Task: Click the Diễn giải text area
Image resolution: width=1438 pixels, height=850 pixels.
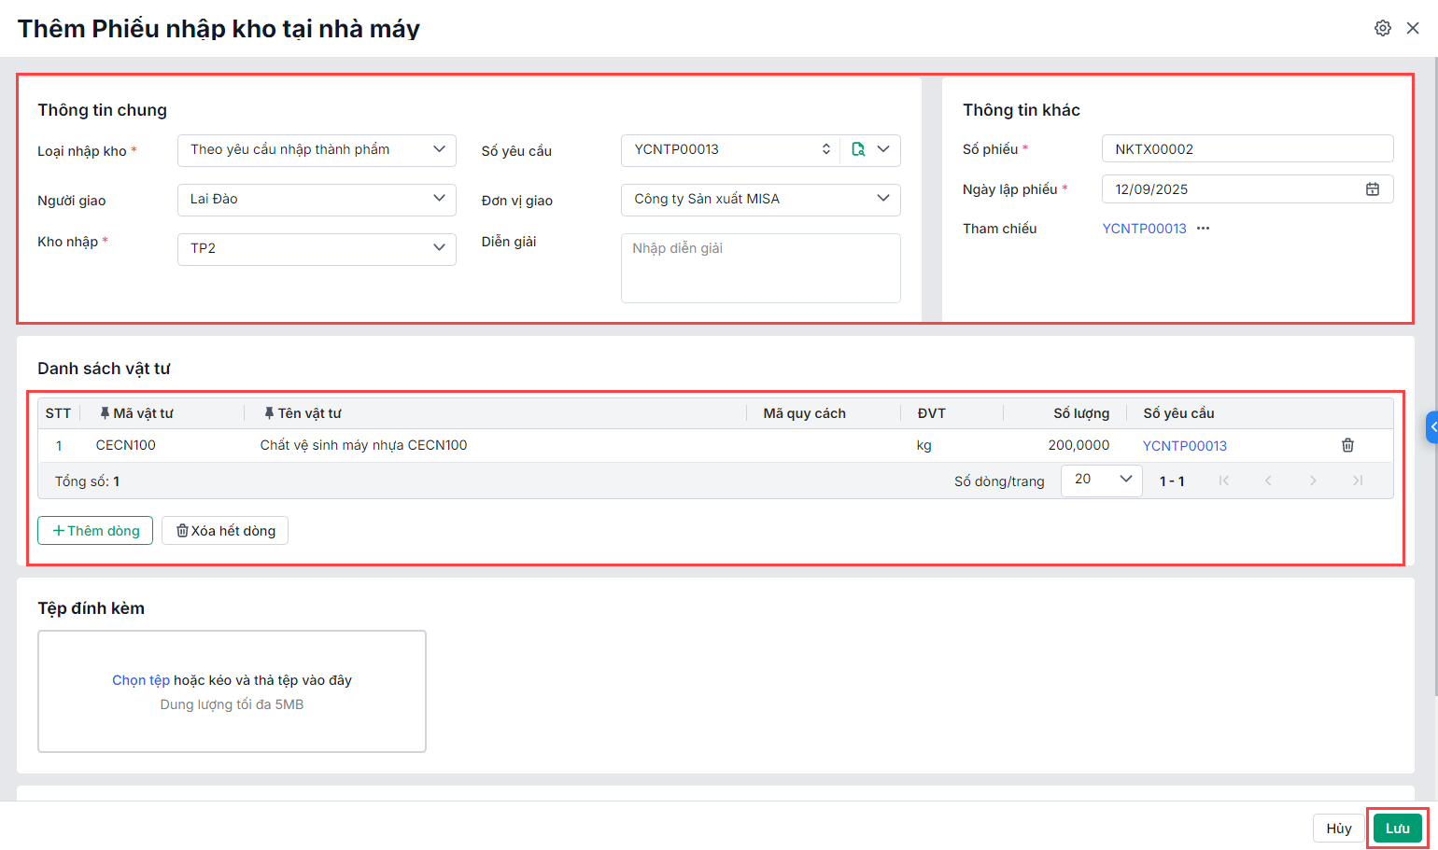Action: (x=760, y=269)
